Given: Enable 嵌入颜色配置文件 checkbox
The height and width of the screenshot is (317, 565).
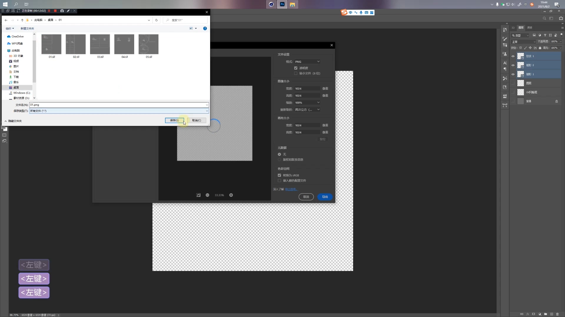Looking at the screenshot, I should click(279, 181).
